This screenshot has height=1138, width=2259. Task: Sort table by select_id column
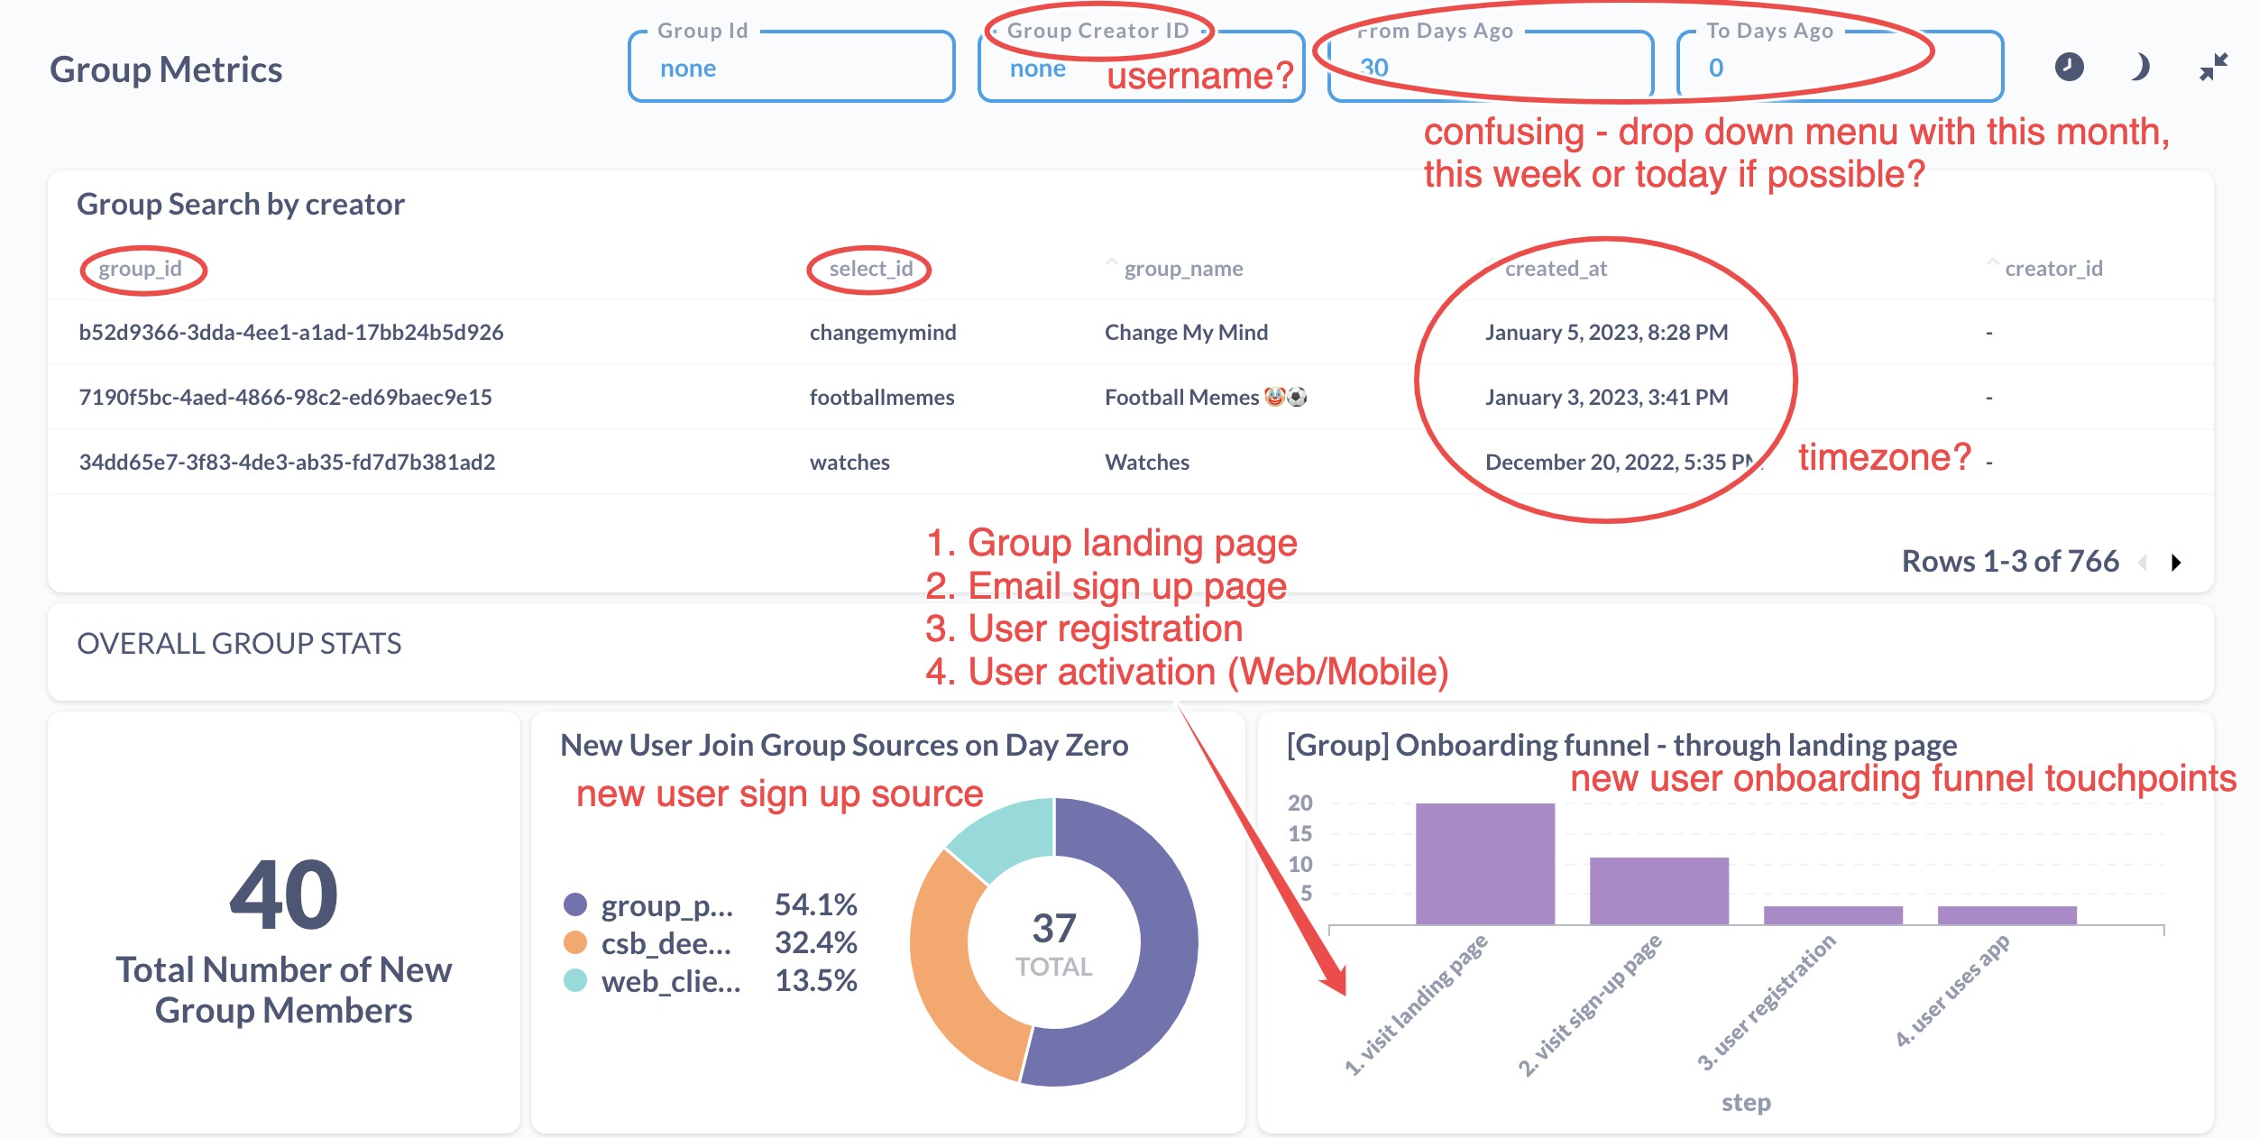pos(870,269)
